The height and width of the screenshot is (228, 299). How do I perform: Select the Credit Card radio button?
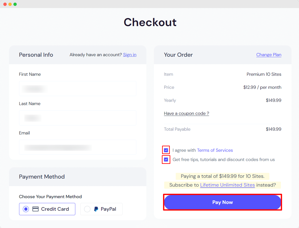click(x=26, y=209)
